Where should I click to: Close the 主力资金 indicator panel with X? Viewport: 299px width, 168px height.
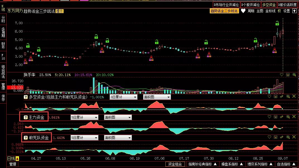[x=294, y=116]
